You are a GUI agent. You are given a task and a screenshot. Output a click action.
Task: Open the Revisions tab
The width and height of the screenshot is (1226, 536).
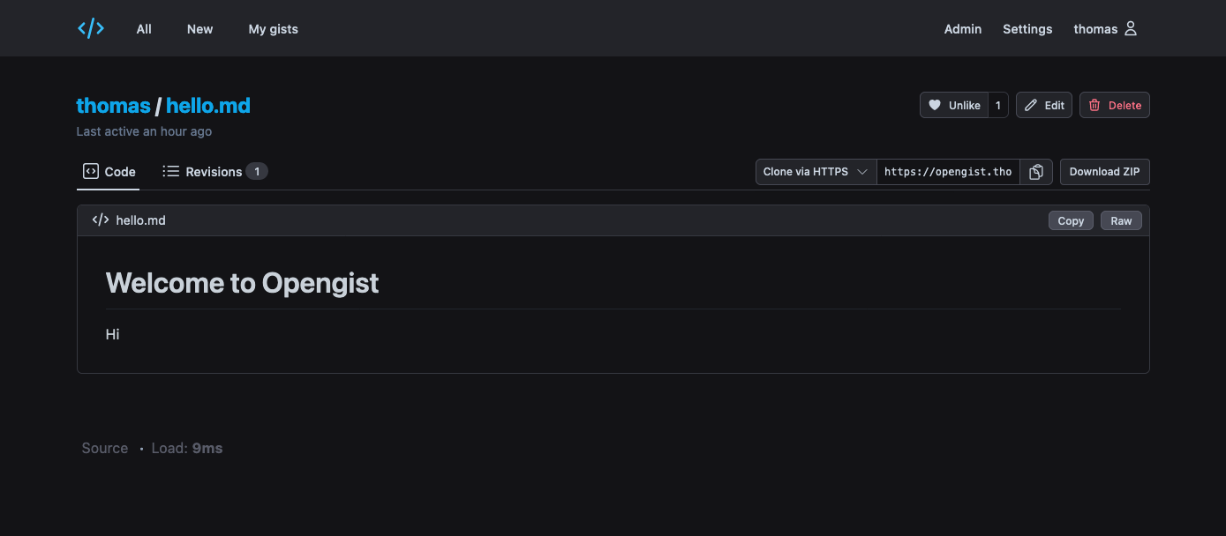(214, 172)
